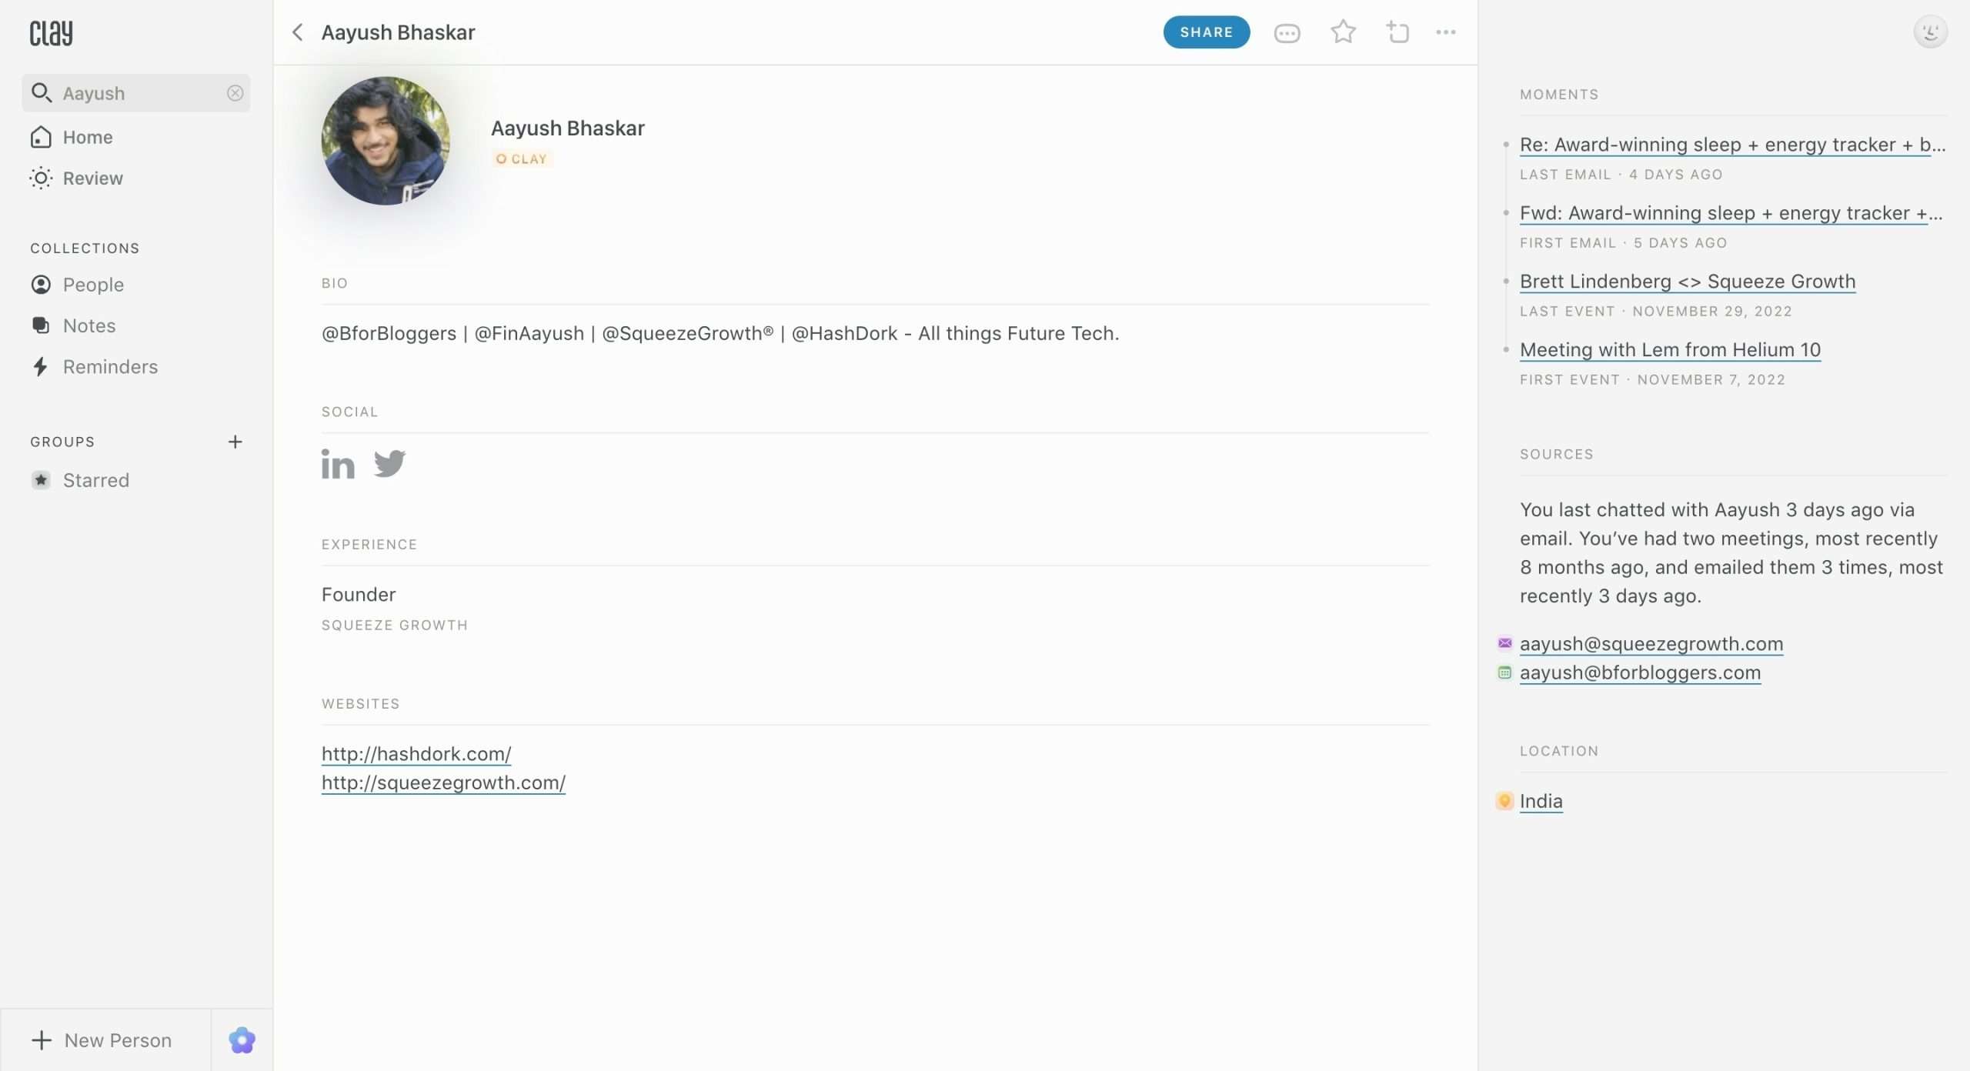
Task: Click the Review sun icon
Action: [42, 178]
